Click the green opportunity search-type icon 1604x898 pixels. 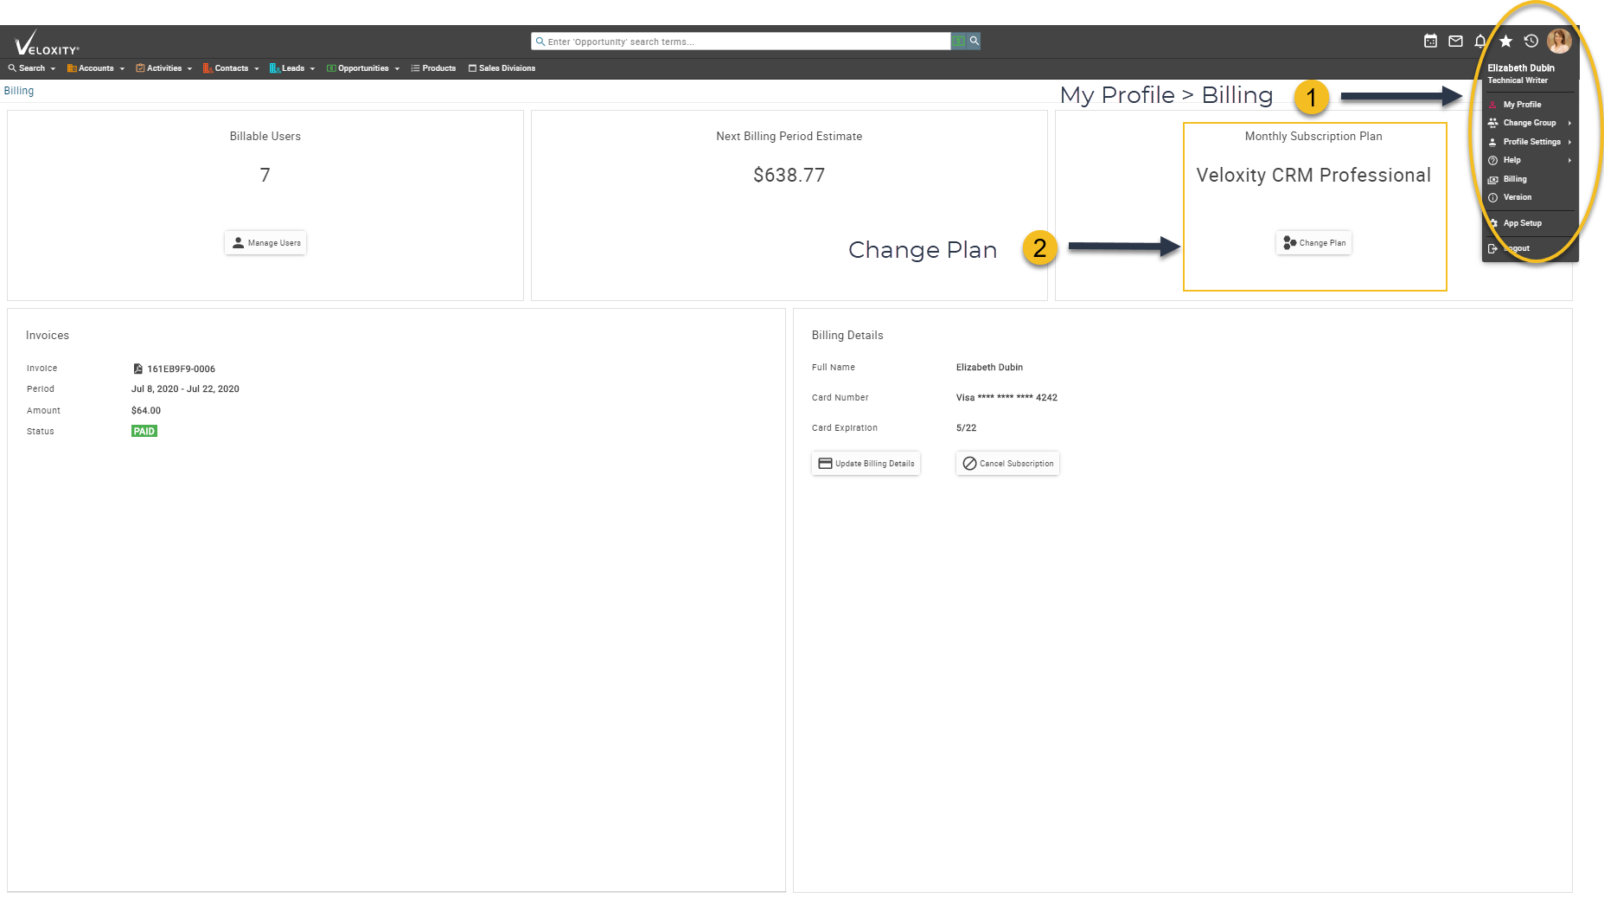[959, 41]
